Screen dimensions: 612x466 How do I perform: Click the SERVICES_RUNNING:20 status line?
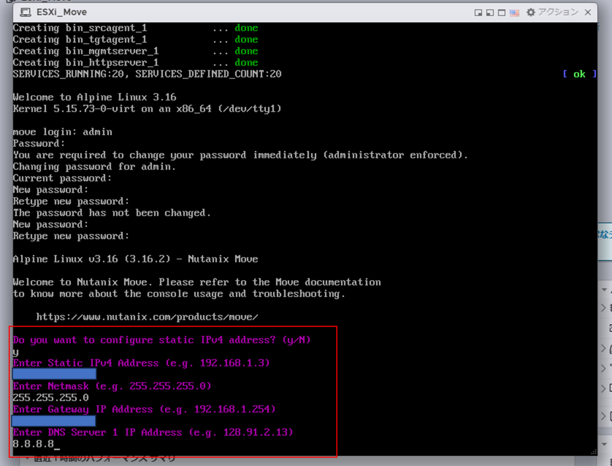pyautogui.click(x=147, y=74)
